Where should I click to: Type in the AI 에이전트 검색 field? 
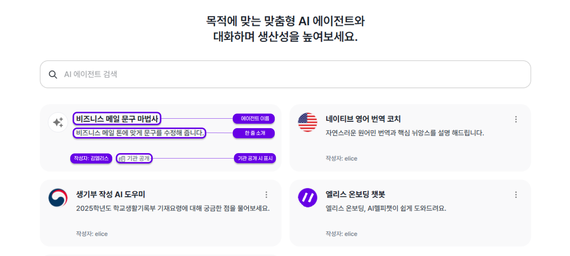[x=268, y=74]
